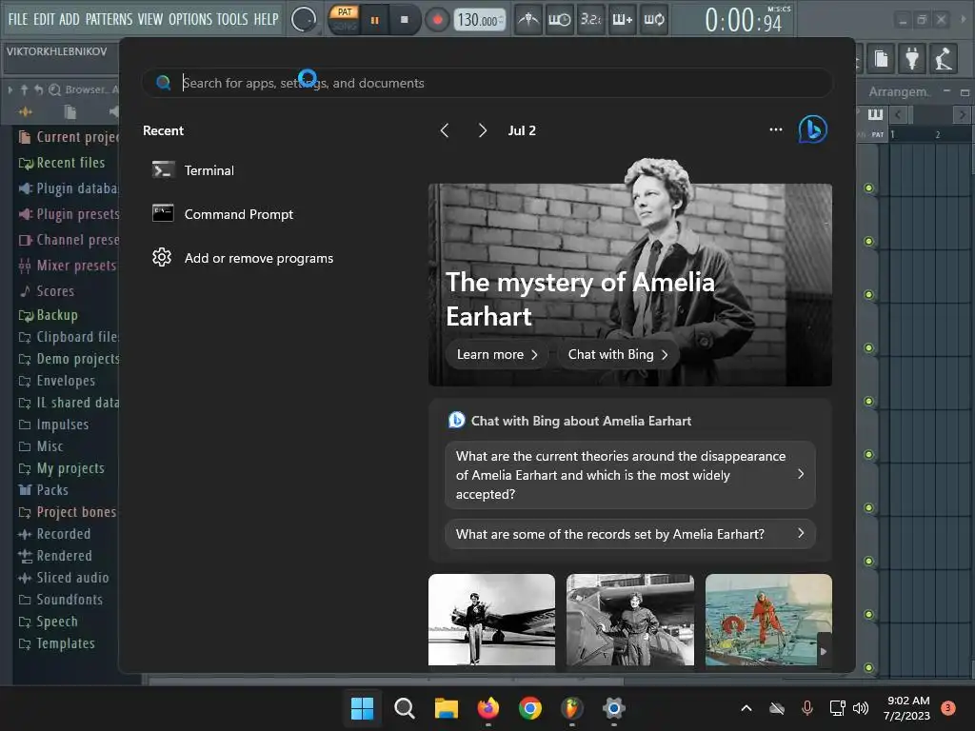Toggle the loop recording icon
The width and height of the screenshot is (975, 731).
click(x=653, y=20)
